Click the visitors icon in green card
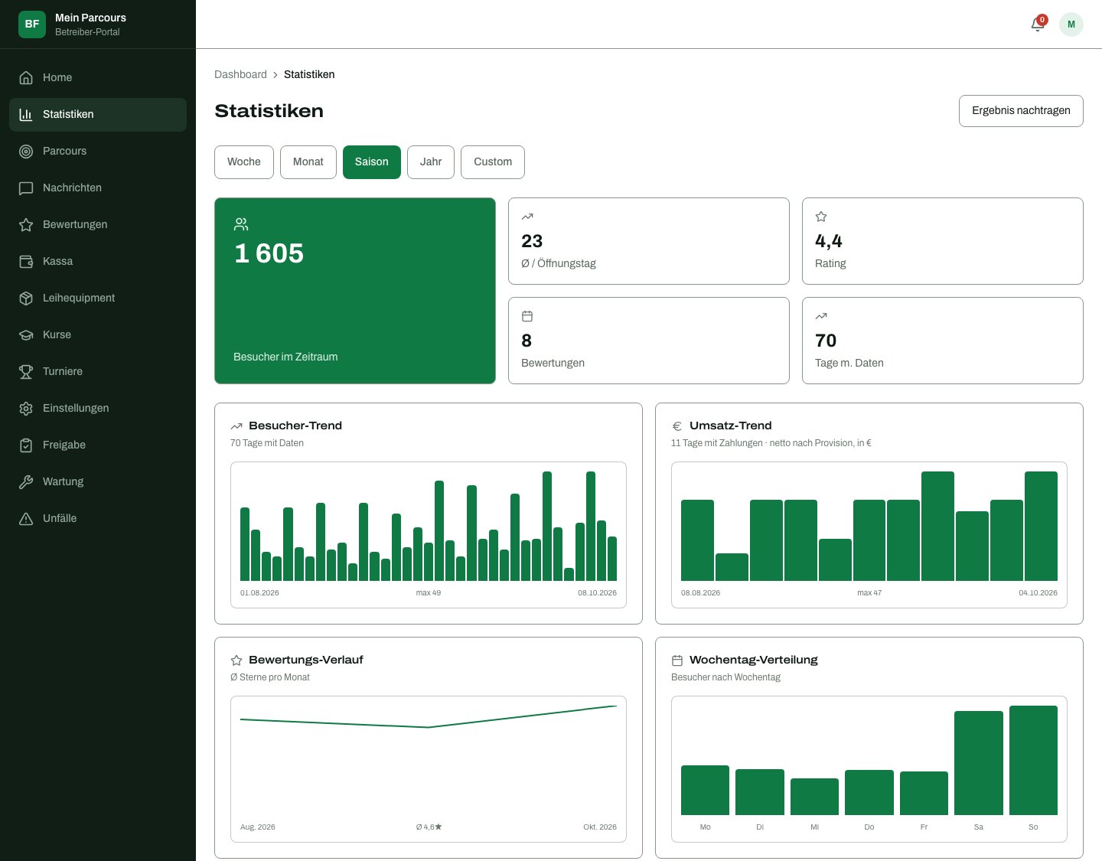The image size is (1102, 861). pyautogui.click(x=241, y=224)
